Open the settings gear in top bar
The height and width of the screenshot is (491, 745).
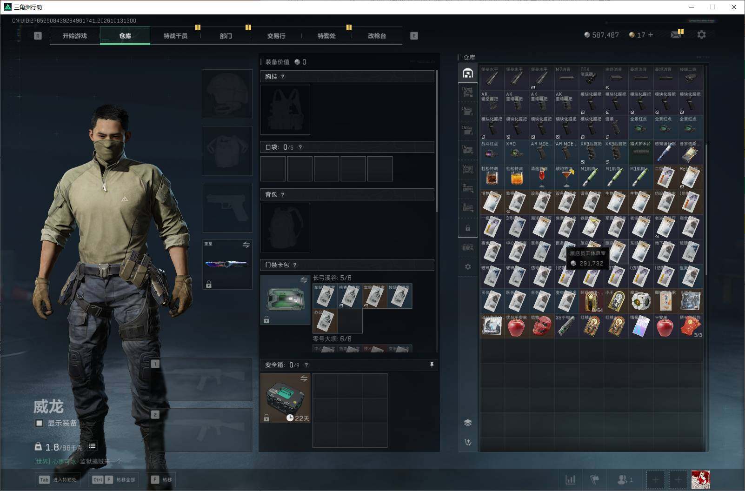(x=701, y=35)
